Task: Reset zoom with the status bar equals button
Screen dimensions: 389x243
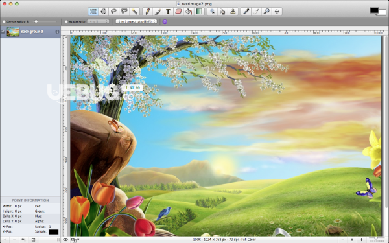Action: (x=352, y=240)
